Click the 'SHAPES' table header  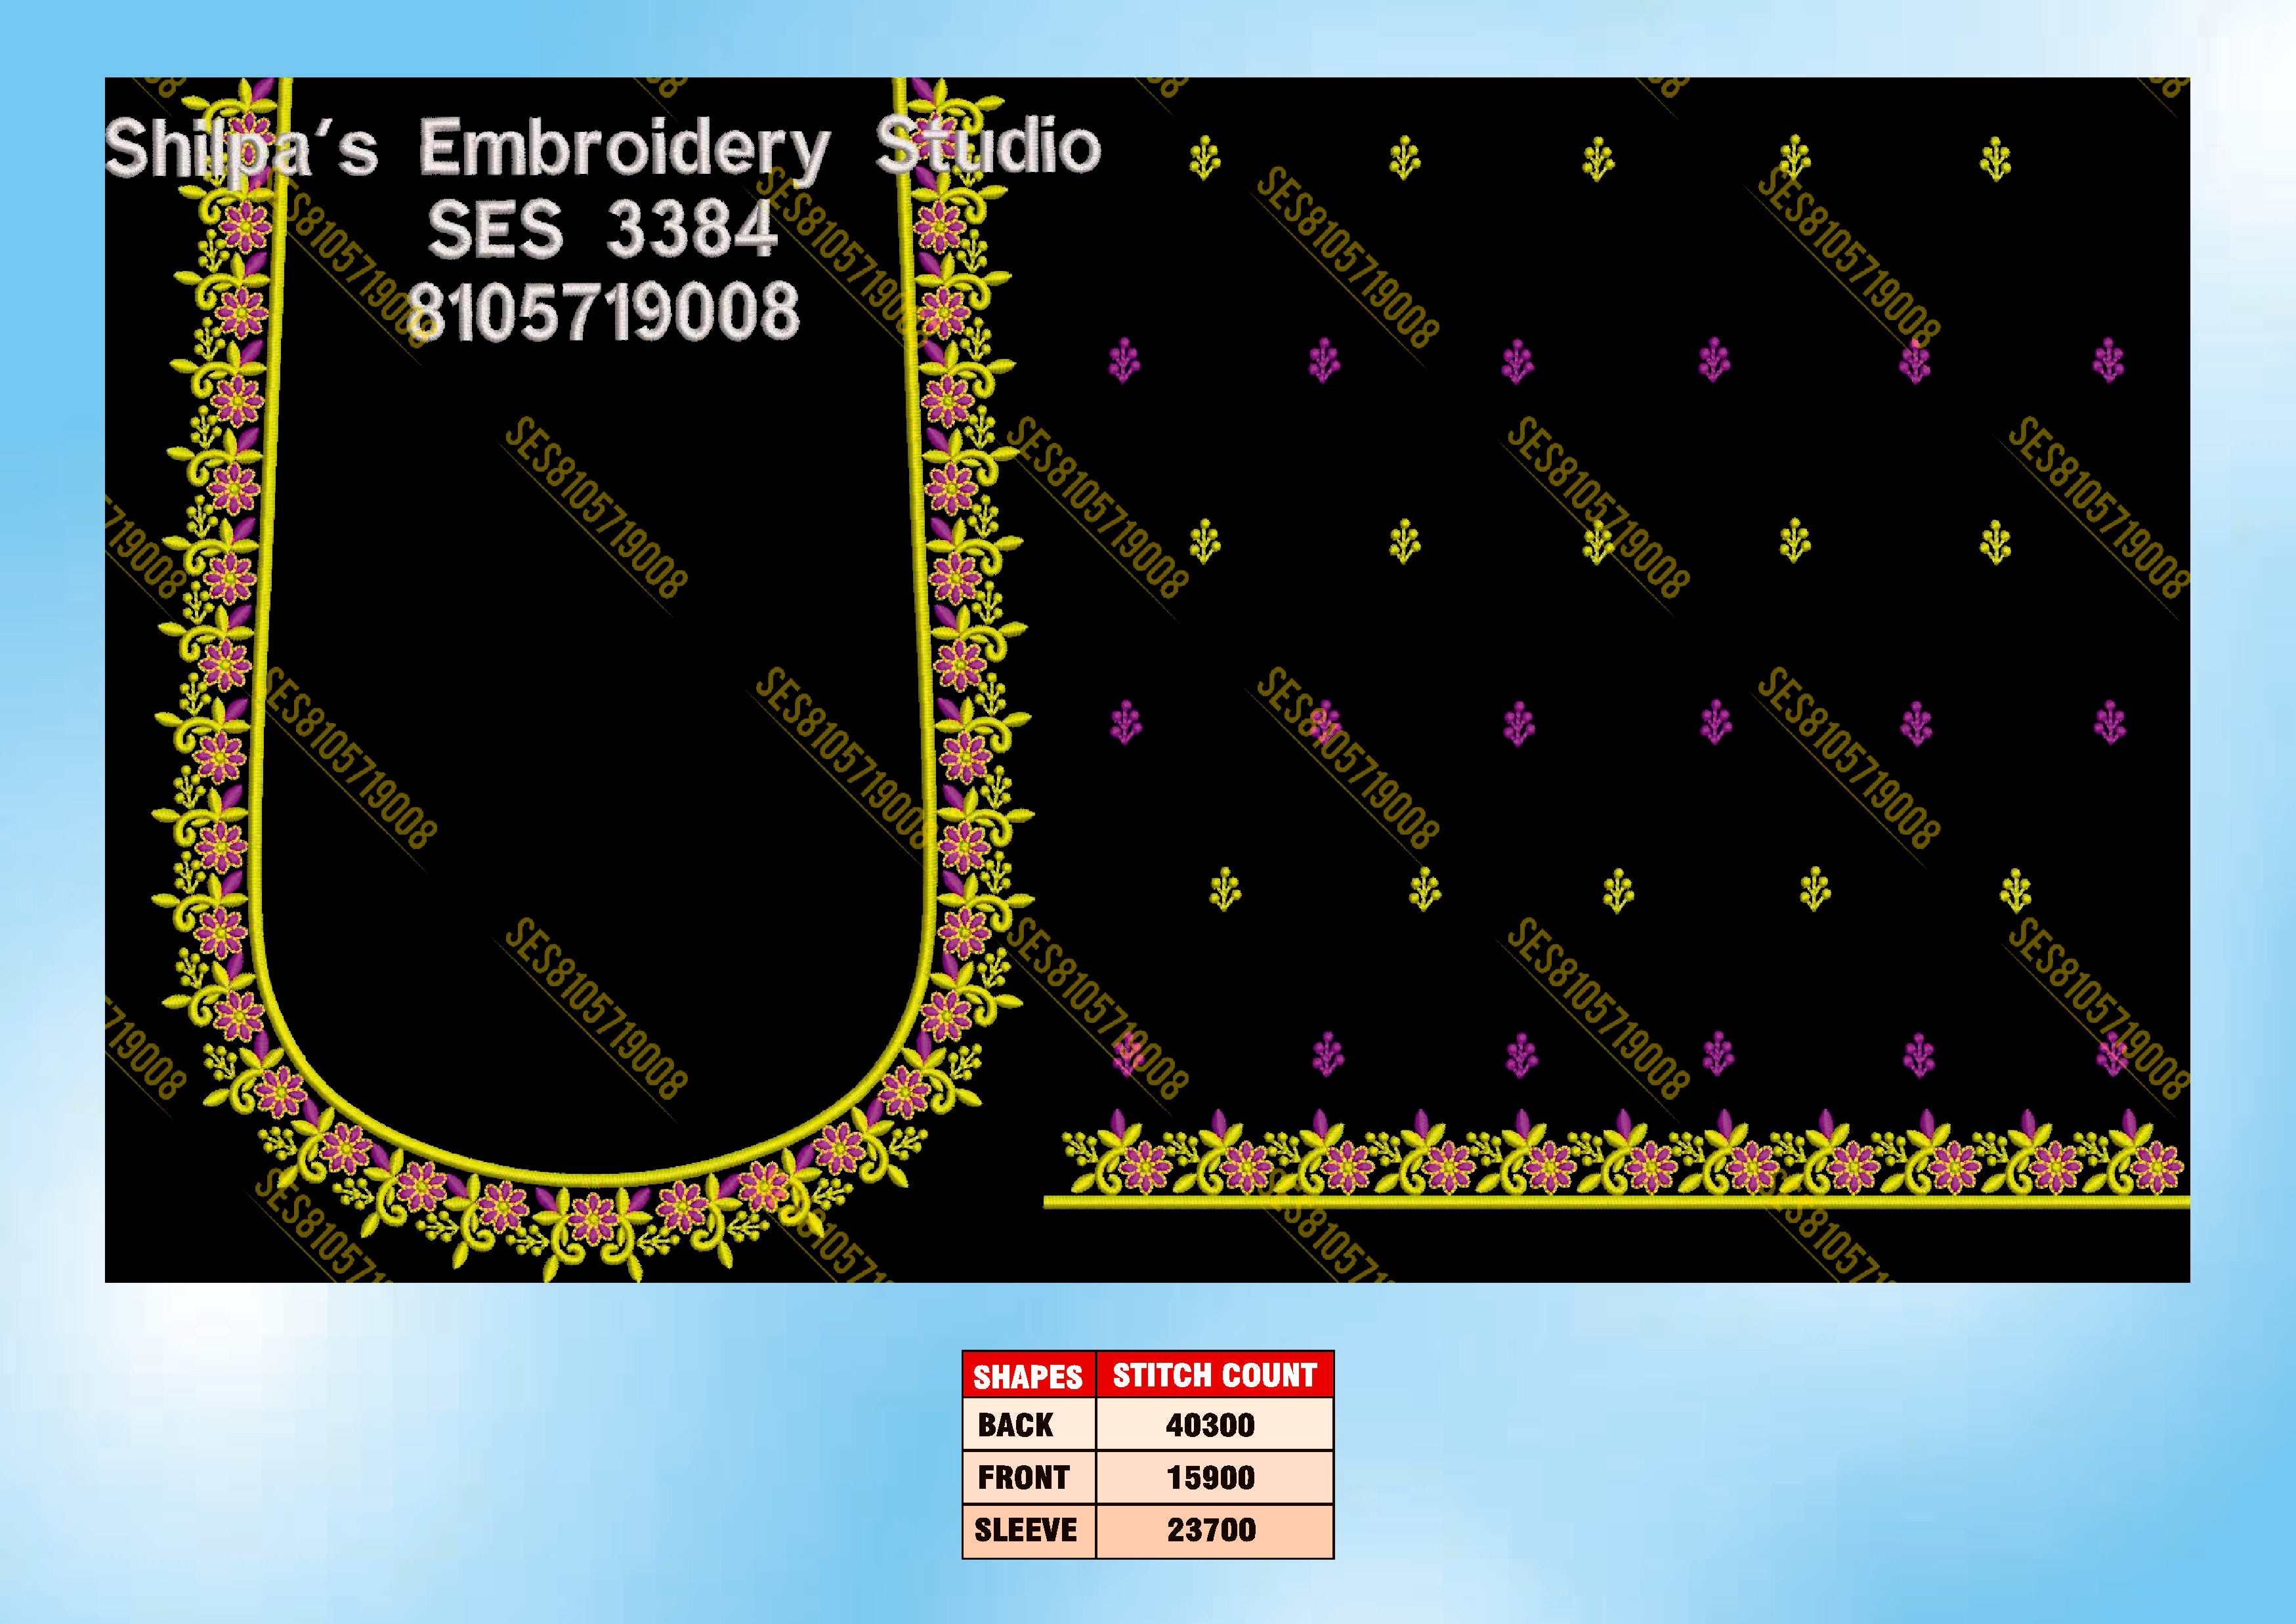1029,1377
